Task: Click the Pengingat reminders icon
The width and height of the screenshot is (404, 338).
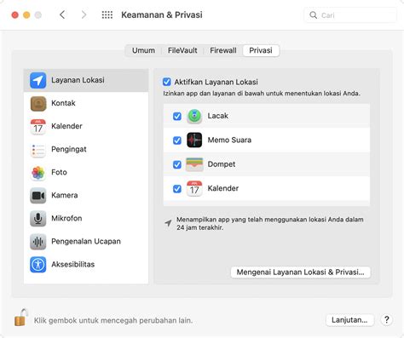Action: [38, 150]
